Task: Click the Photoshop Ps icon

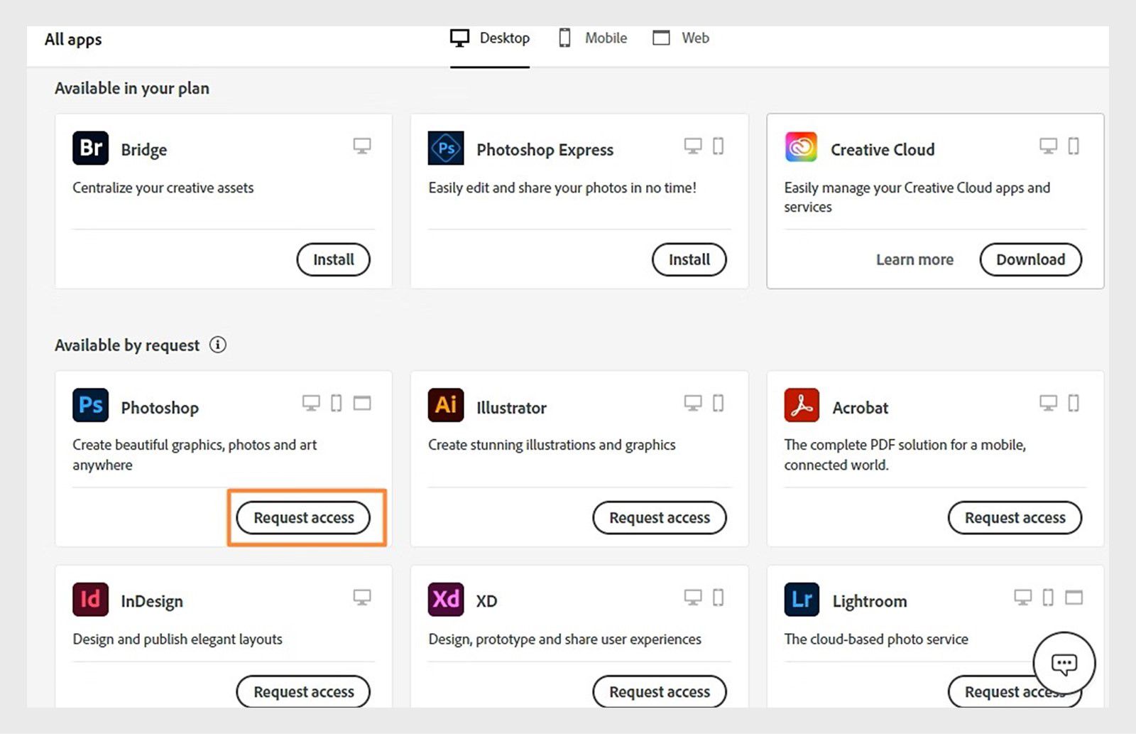Action: [90, 406]
